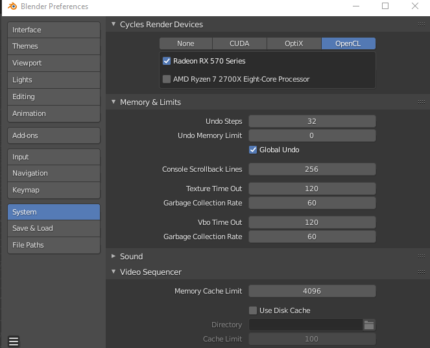
Task: Uncheck the Radeon RX 570 Series device
Action: [x=167, y=61]
